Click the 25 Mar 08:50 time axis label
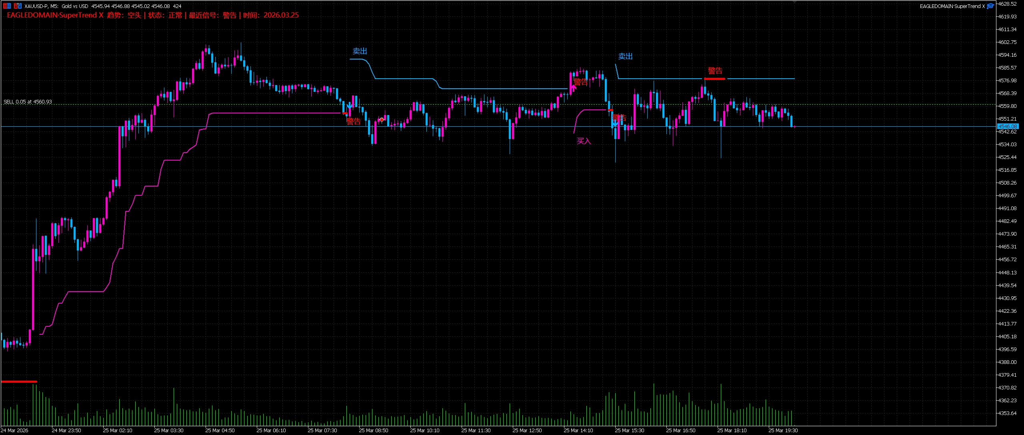The height and width of the screenshot is (435, 1024). pos(373,430)
